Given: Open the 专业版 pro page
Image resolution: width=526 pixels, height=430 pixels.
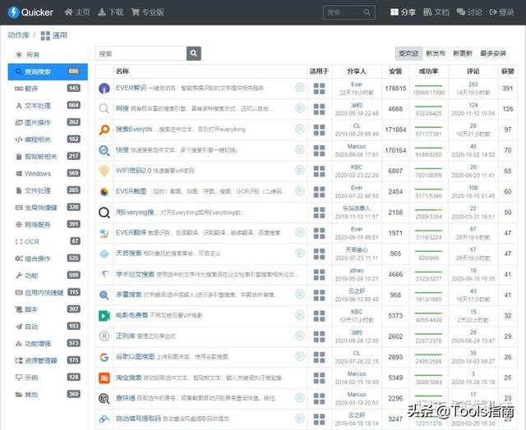Looking at the screenshot, I should click(x=148, y=12).
